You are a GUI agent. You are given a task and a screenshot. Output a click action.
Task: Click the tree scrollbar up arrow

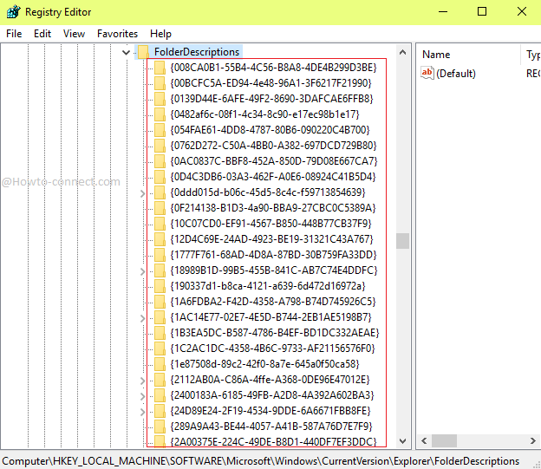click(x=402, y=53)
